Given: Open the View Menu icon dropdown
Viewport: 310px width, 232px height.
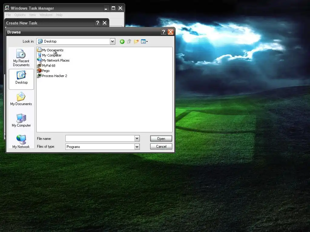Looking at the screenshot, I should pos(144,41).
